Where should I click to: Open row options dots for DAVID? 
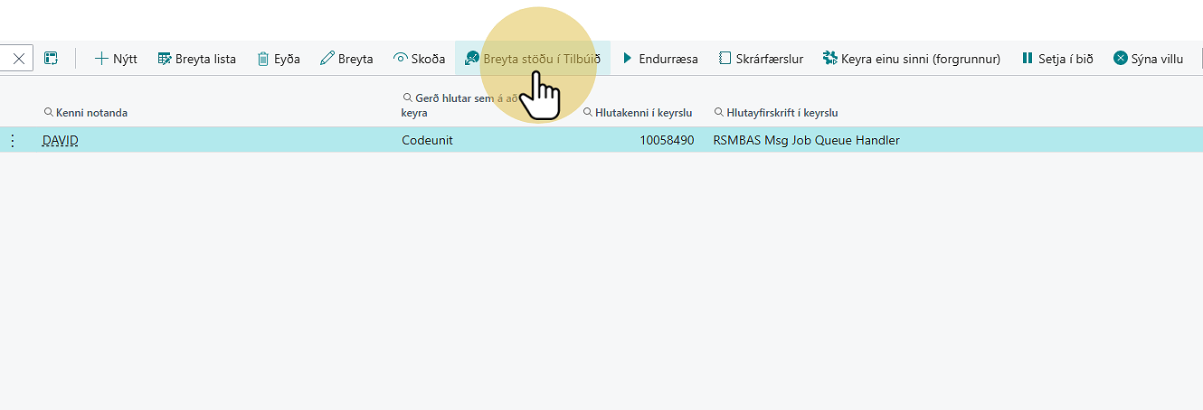point(13,140)
